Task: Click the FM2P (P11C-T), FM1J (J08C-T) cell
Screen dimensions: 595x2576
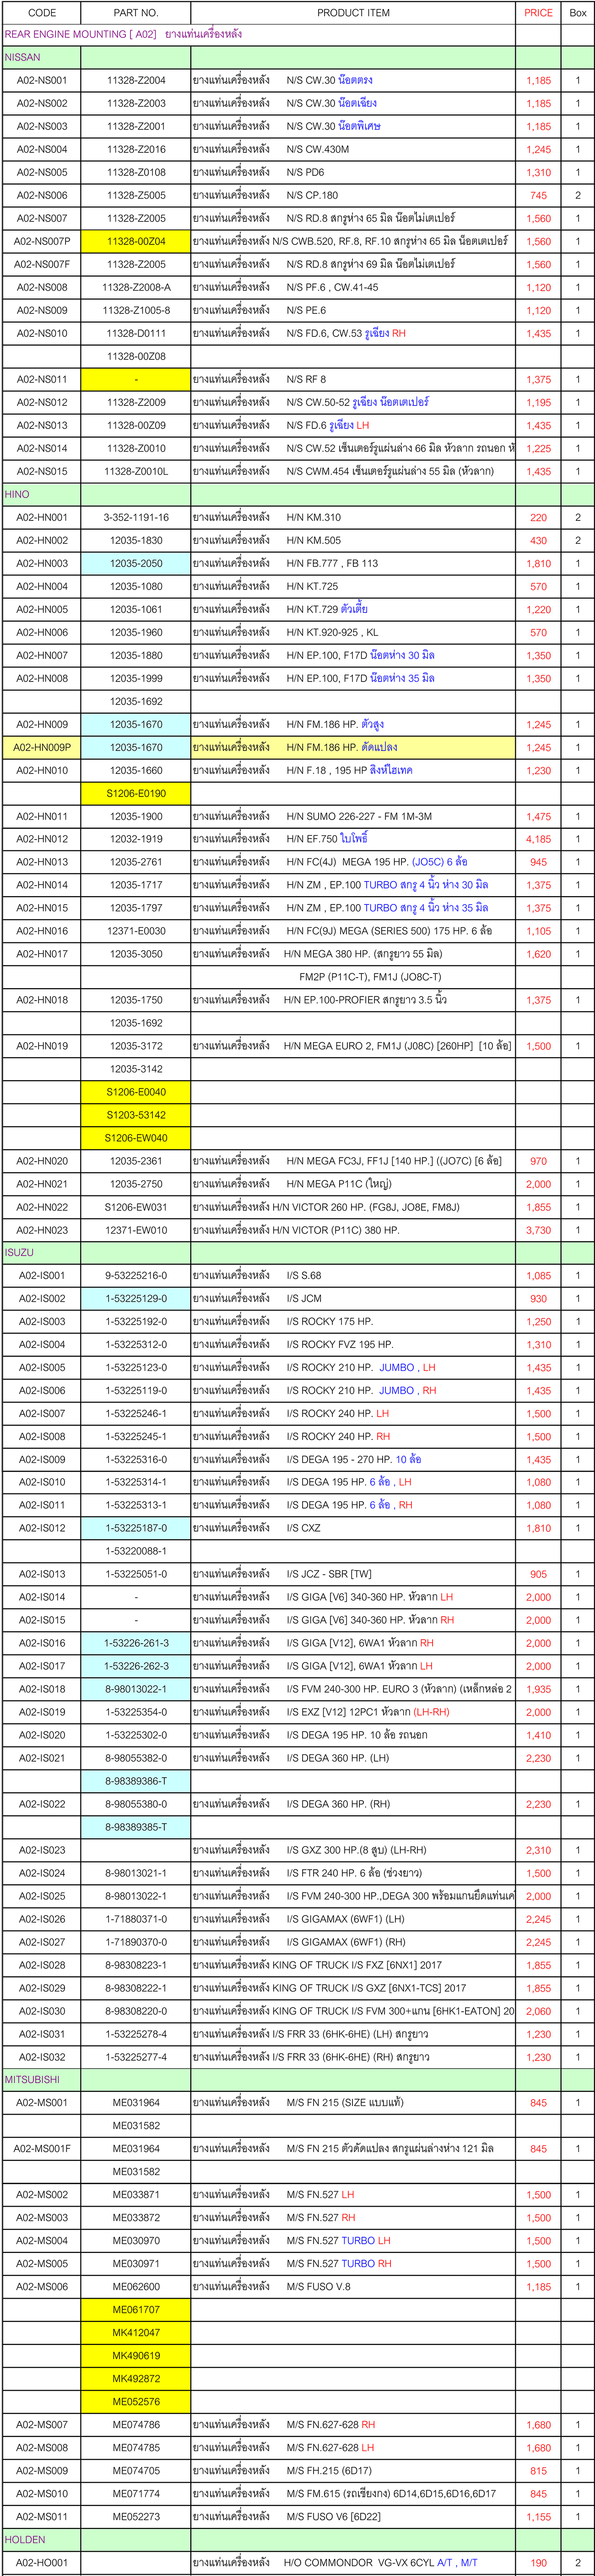Action: 353,977
